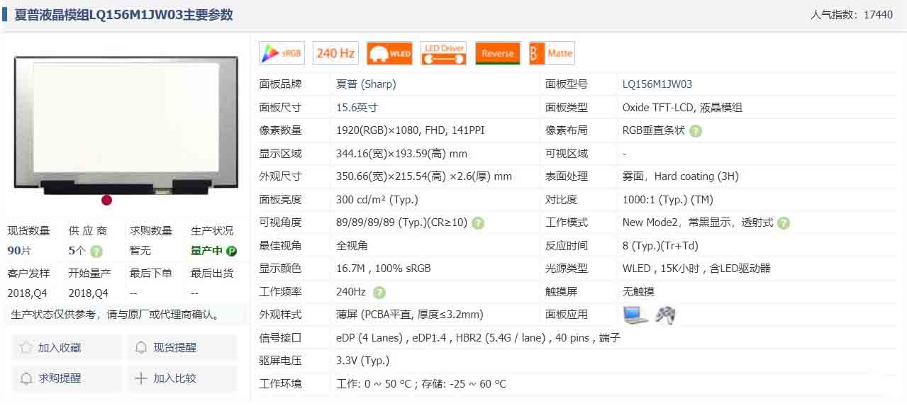
Task: Open help icon next to RGB垂直条状
Action: coord(696,131)
